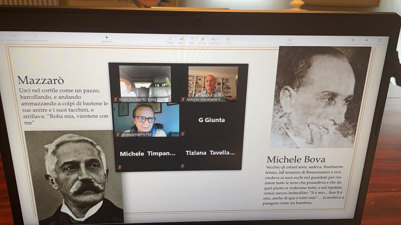This screenshot has width=401, height=225.
Task: Add a comment with Commento icon
Action: coord(228,39)
